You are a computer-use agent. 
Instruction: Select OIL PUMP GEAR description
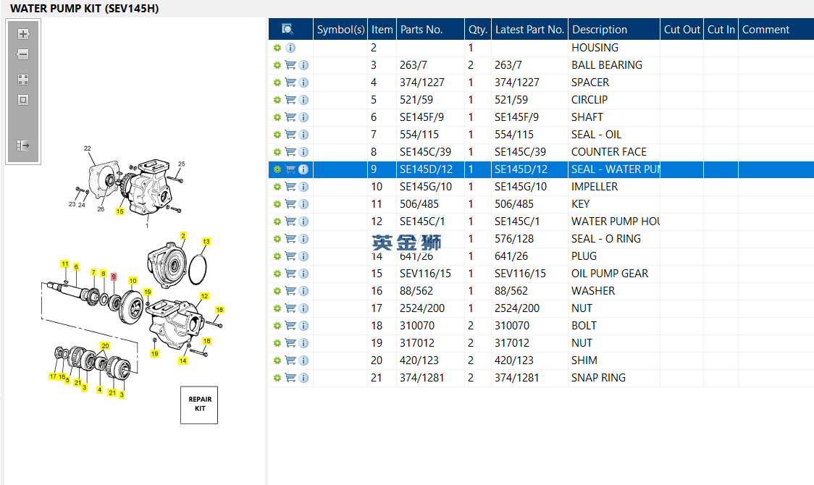614,274
